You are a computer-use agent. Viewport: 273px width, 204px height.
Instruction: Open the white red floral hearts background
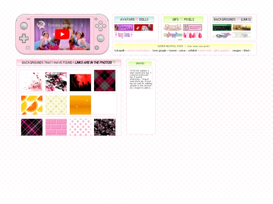(32, 82)
